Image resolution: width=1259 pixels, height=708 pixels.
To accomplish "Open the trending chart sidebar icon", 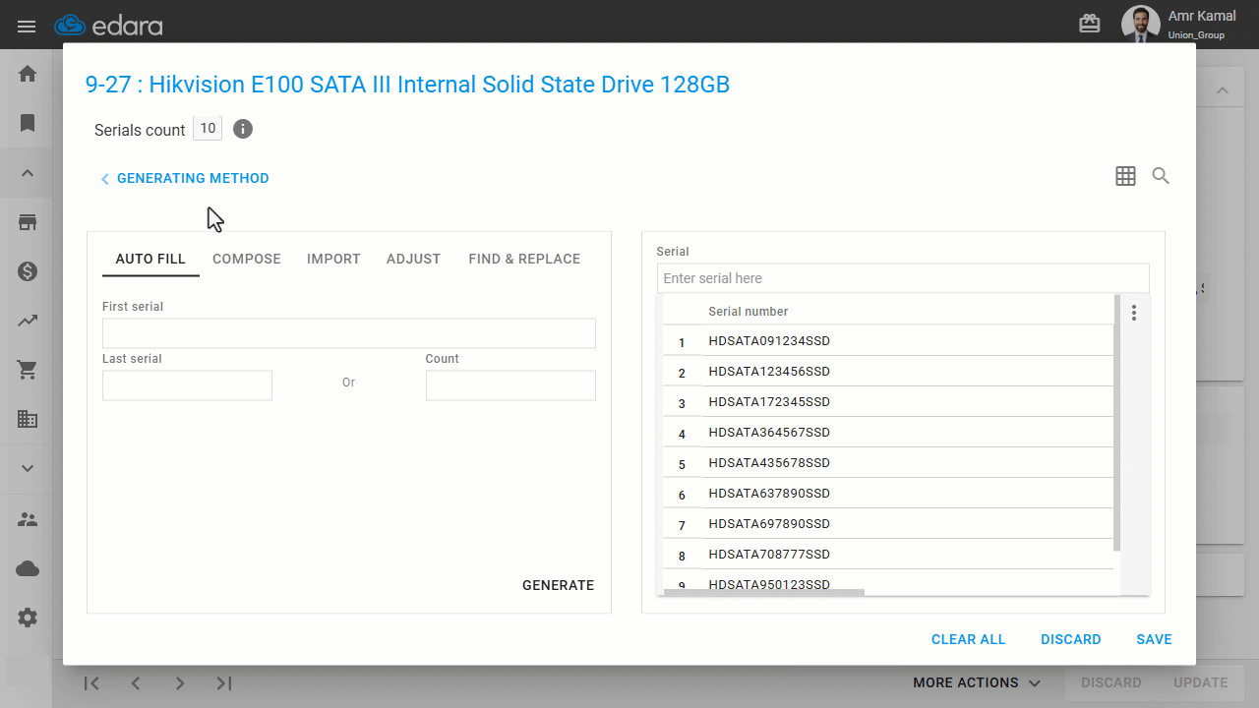I will tap(28, 321).
